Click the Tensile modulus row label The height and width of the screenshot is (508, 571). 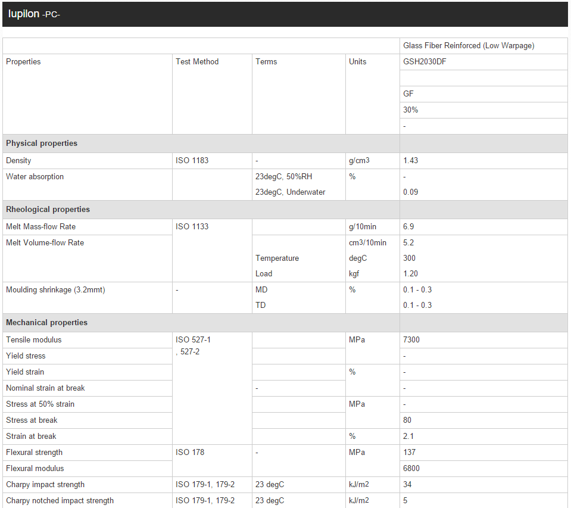pos(34,340)
